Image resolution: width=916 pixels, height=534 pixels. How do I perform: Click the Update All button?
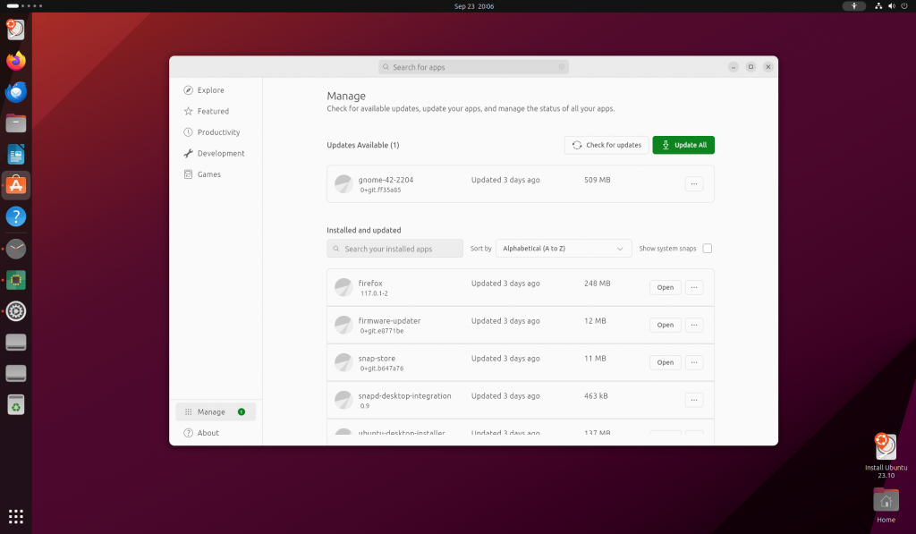(683, 144)
